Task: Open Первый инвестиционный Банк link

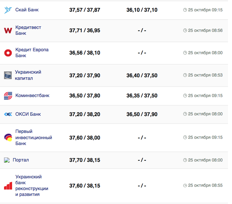Action: click(x=33, y=138)
